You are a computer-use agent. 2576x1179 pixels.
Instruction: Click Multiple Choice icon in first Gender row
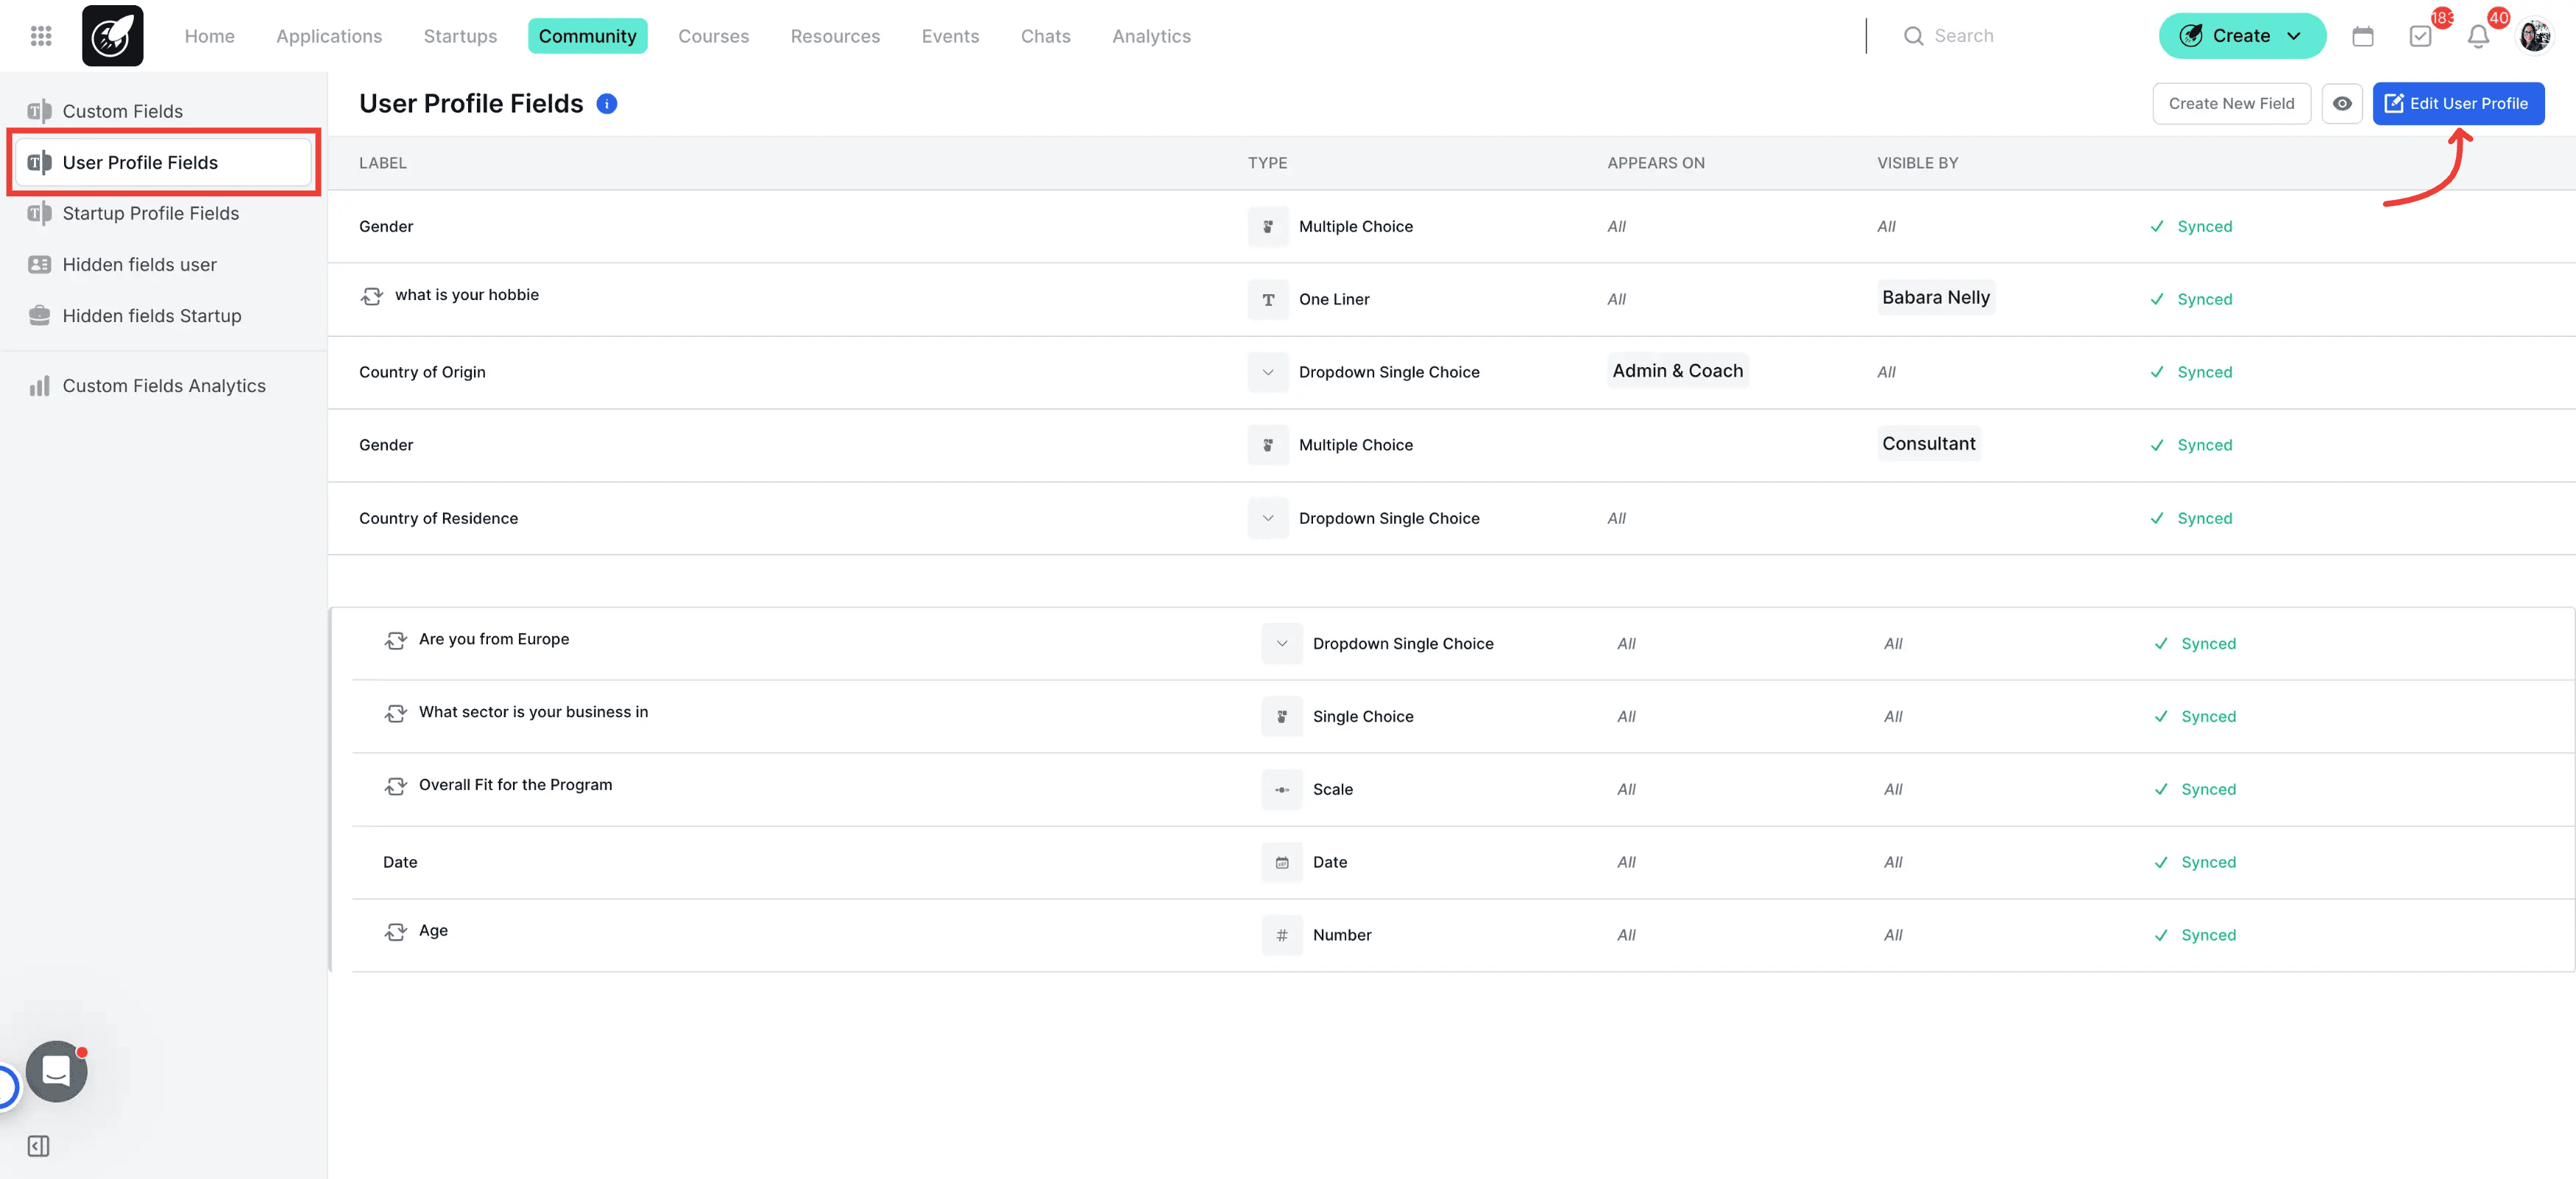[1268, 226]
